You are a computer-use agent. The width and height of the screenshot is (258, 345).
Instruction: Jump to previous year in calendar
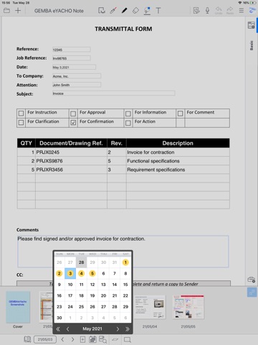click(x=58, y=329)
